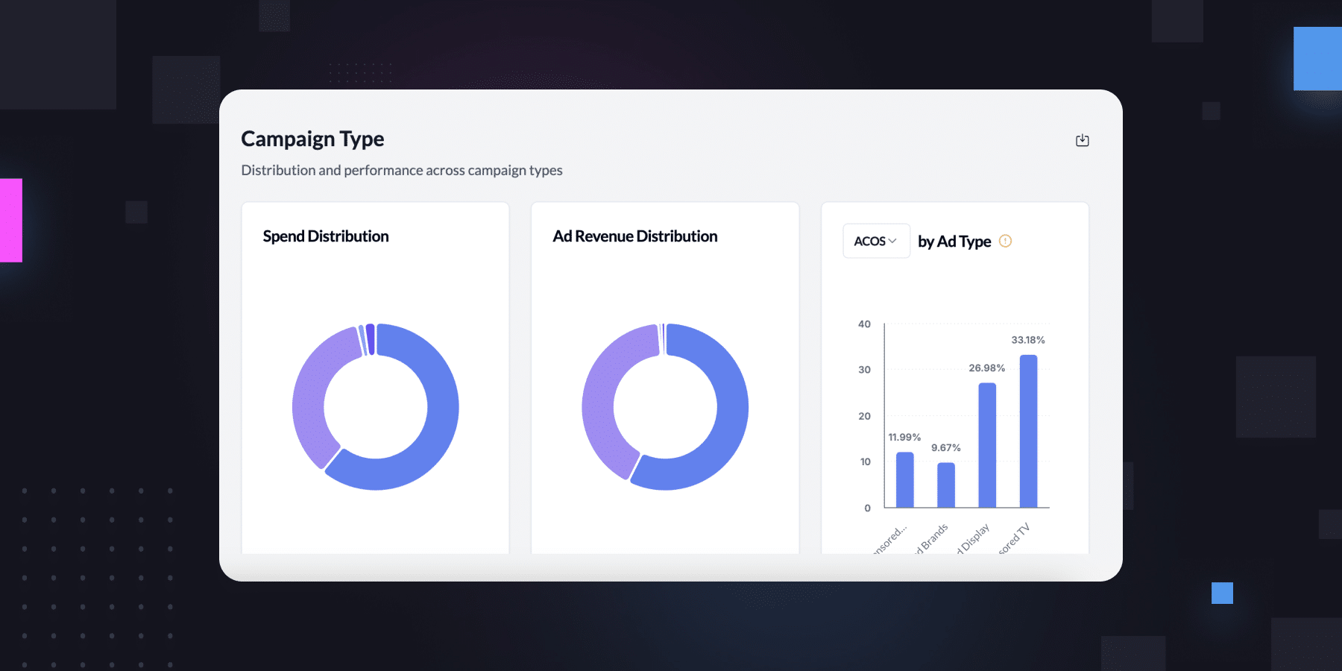Click the 40 y-axis tick label
Viewport: 1342px width, 671px height.
[864, 324]
